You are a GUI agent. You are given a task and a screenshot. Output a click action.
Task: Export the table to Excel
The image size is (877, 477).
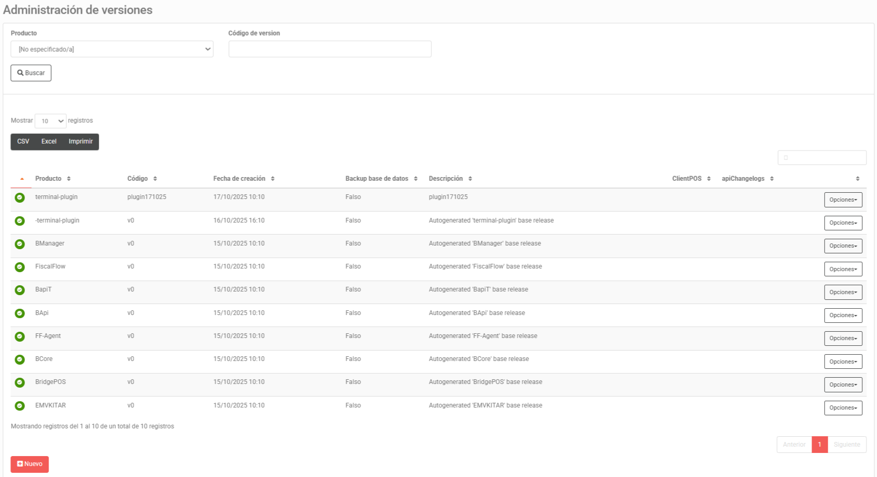tap(49, 142)
